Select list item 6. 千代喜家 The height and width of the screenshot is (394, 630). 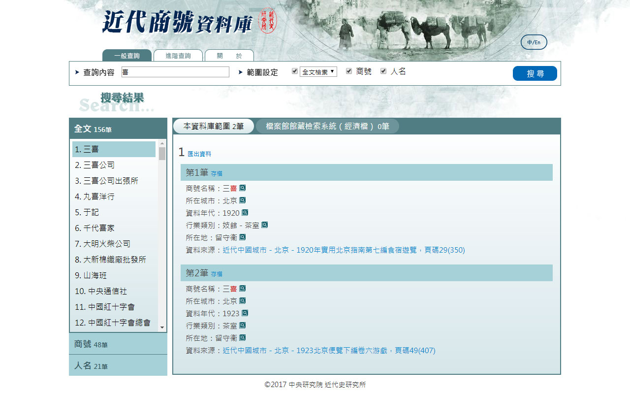[114, 228]
